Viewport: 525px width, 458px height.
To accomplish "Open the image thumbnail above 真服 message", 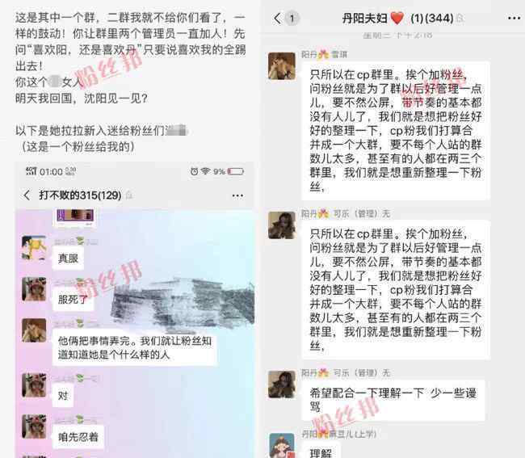I will [75, 216].
